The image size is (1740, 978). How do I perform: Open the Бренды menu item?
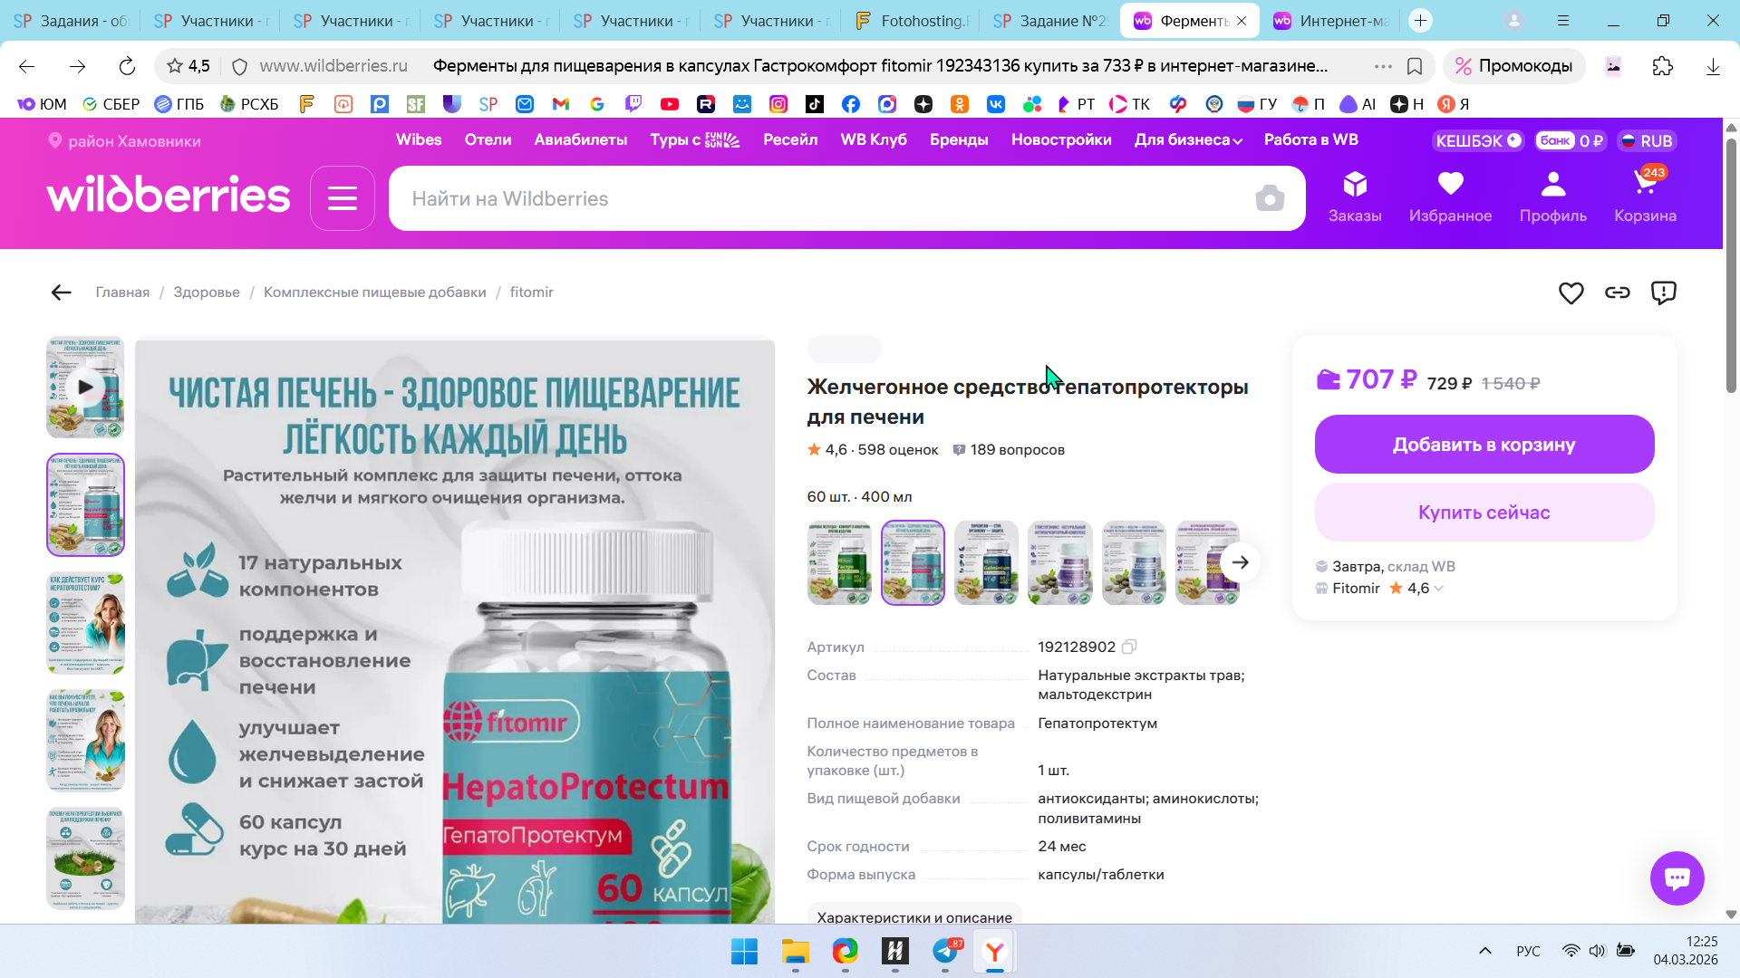click(958, 140)
